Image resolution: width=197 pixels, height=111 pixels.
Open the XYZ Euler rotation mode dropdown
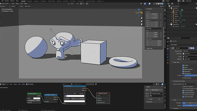[x=154, y=29]
